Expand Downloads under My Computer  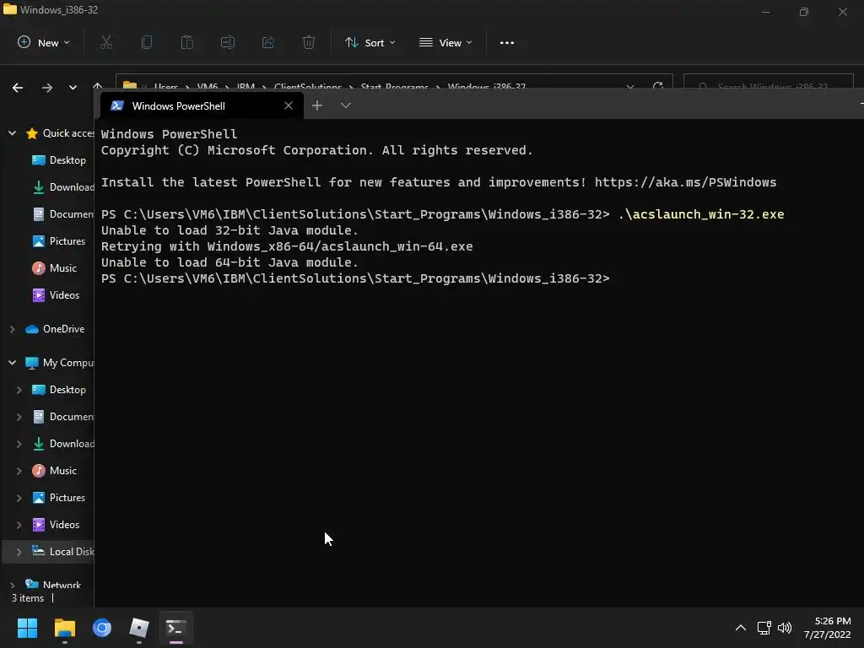coord(19,444)
